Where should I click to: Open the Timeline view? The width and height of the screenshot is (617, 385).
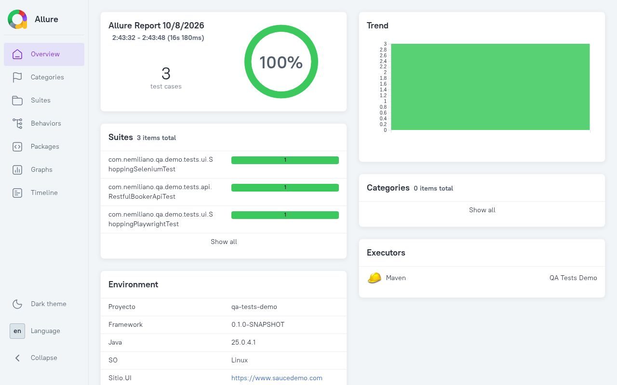(x=44, y=193)
